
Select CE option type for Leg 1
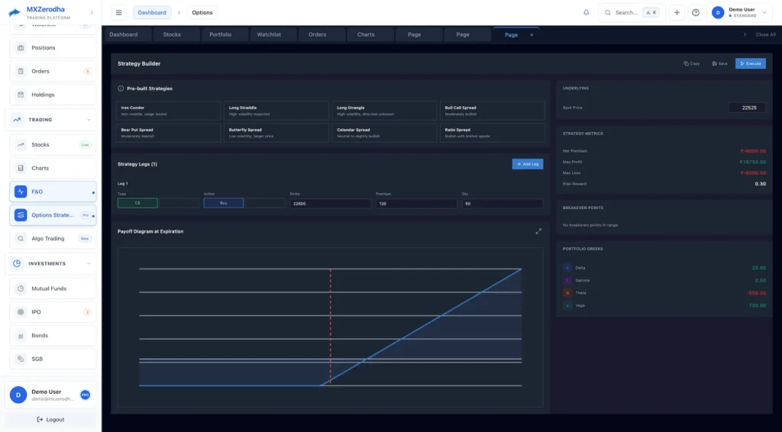click(137, 203)
